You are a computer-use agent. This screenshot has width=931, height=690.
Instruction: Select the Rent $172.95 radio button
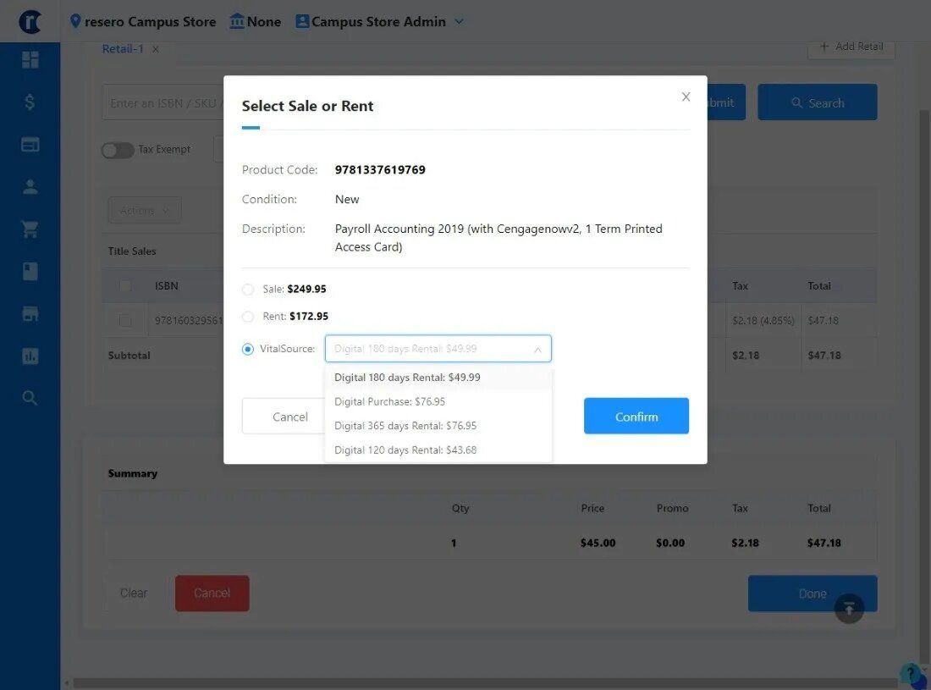[x=248, y=316]
